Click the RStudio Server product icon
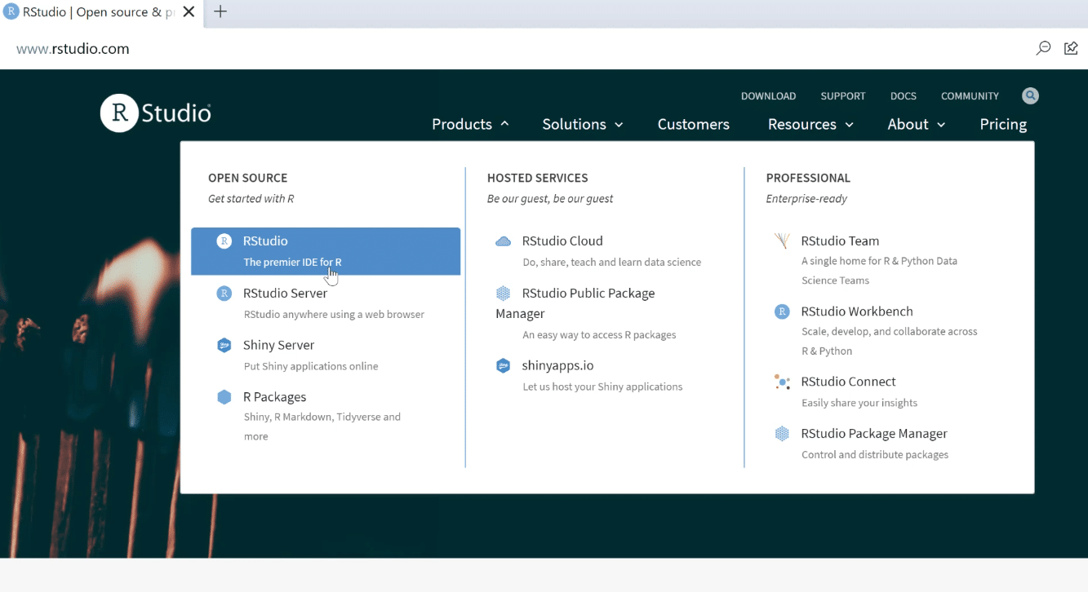Screen dimensions: 1088x592 pyautogui.click(x=224, y=294)
